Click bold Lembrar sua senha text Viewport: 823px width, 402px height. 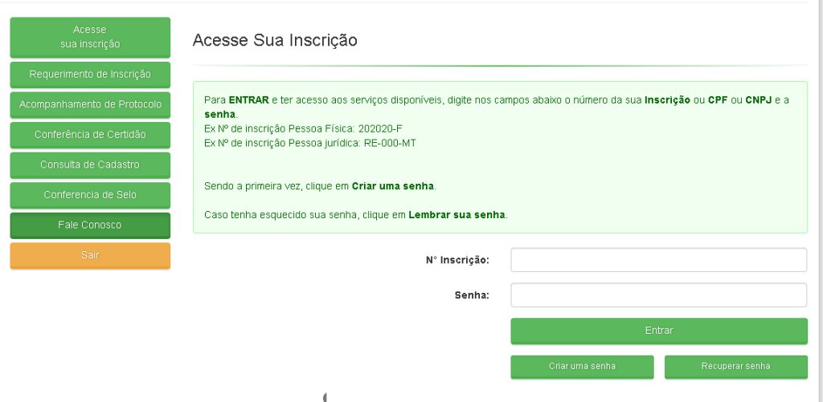(x=457, y=215)
